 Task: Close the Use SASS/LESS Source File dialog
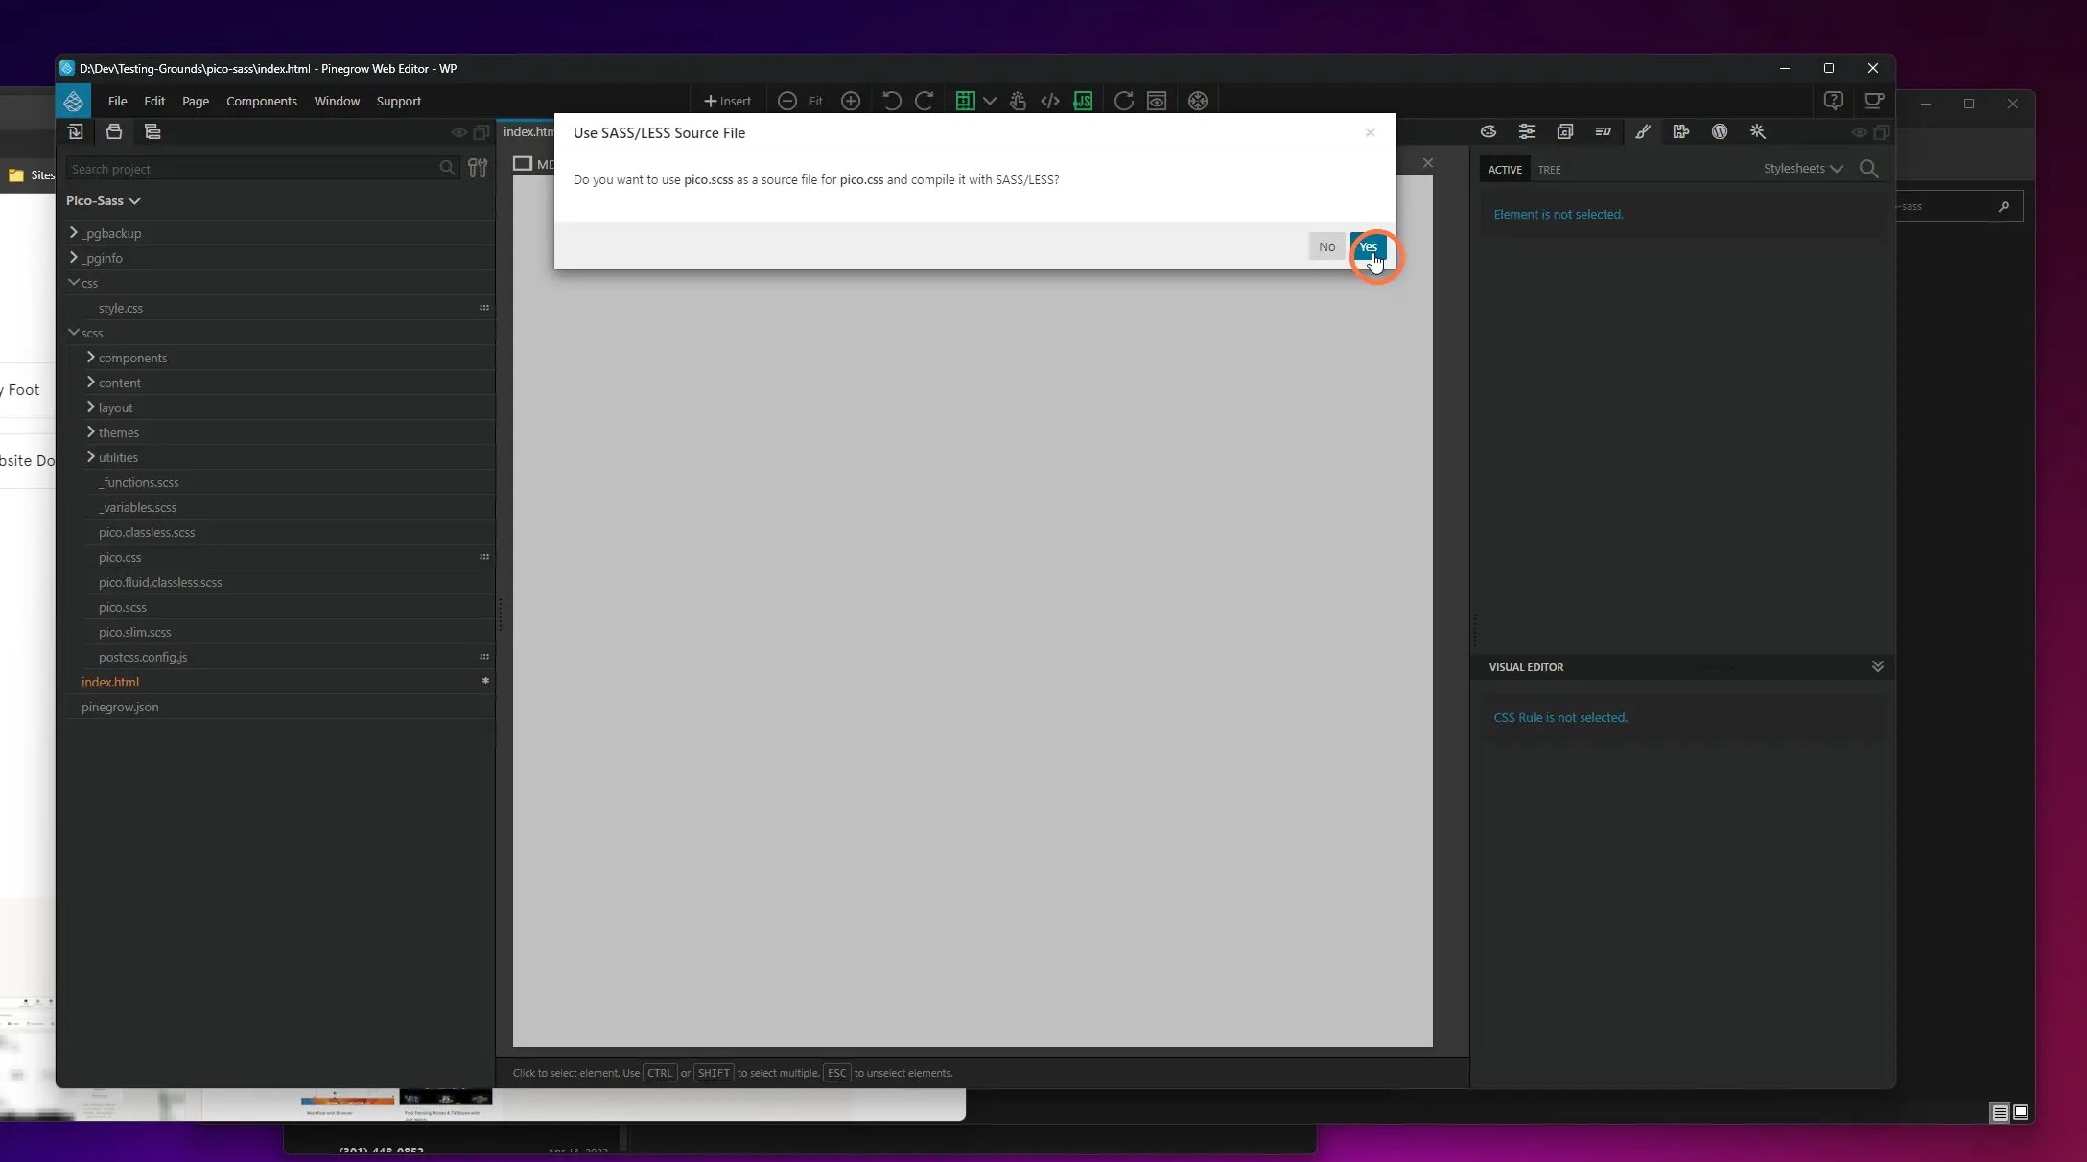click(x=1370, y=133)
